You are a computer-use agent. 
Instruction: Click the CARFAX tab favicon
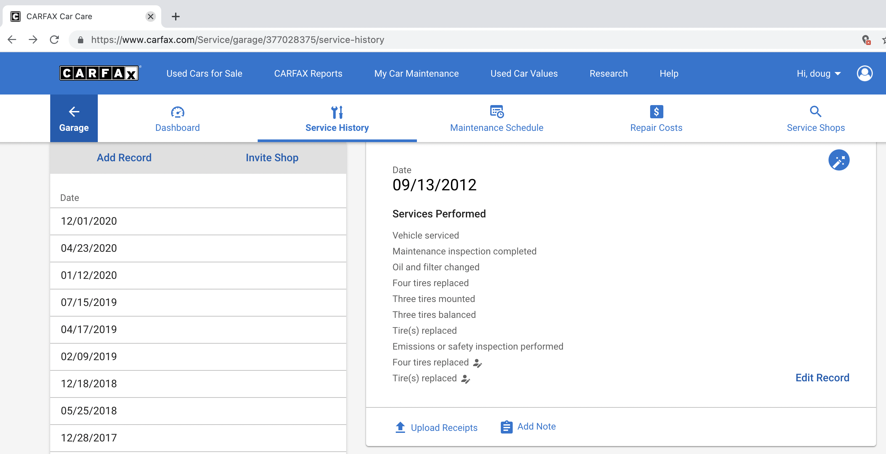pyautogui.click(x=15, y=16)
